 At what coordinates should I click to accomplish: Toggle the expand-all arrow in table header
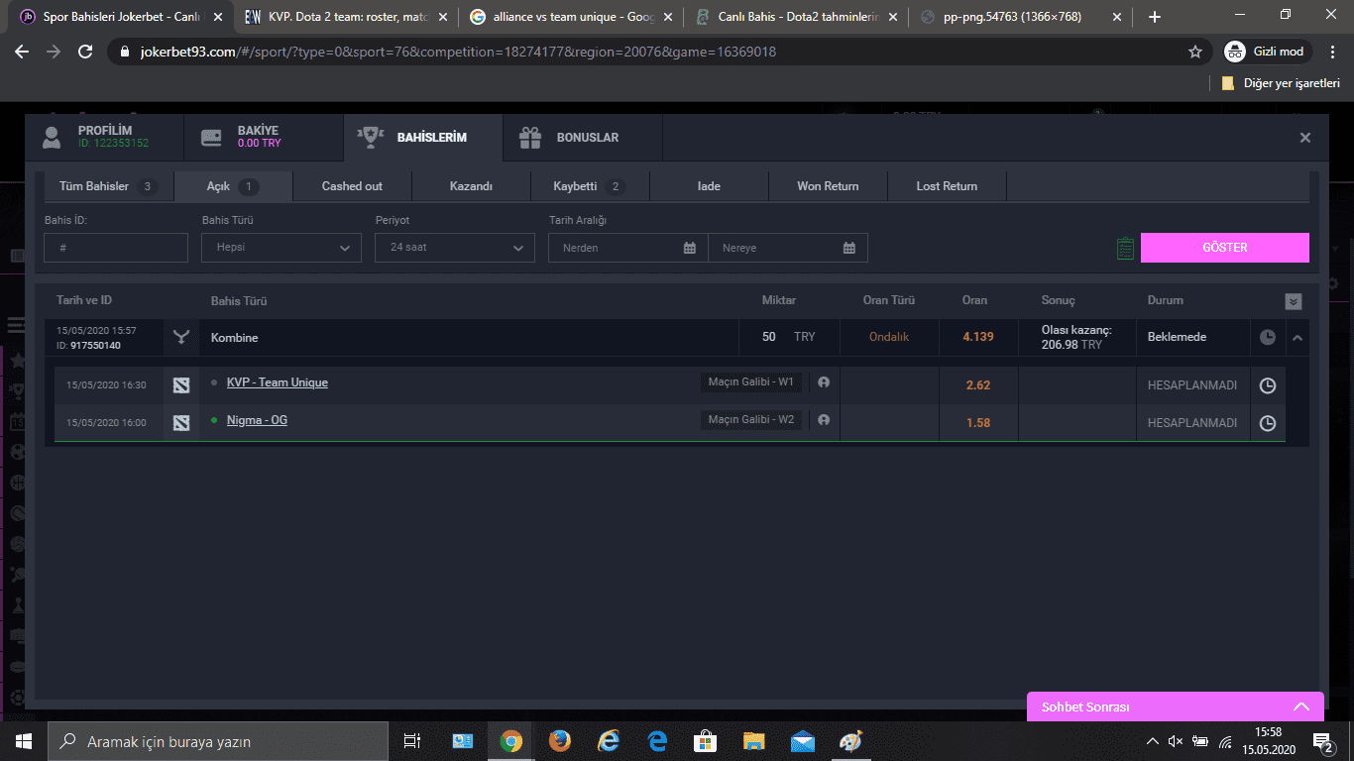coord(1293,301)
